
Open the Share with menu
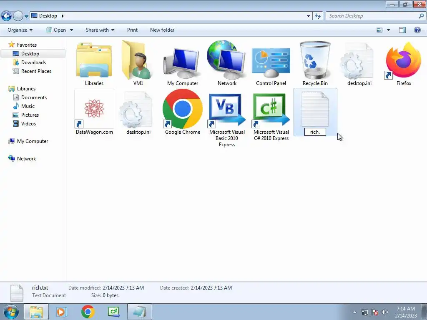pyautogui.click(x=100, y=30)
